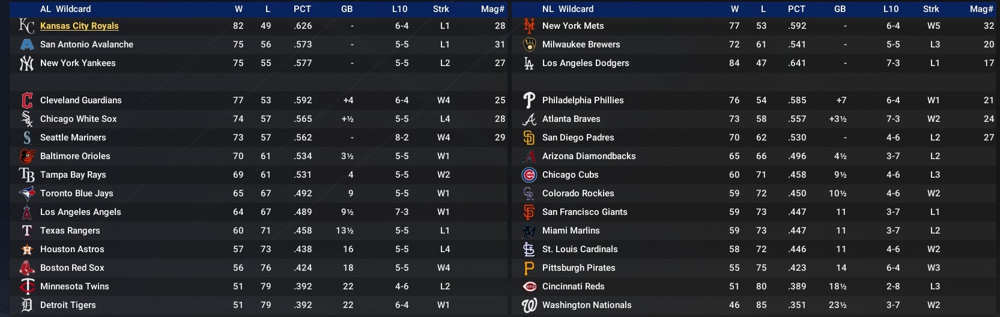Sort AL Wildcard by PCT column
The width and height of the screenshot is (1000, 317).
(x=302, y=9)
